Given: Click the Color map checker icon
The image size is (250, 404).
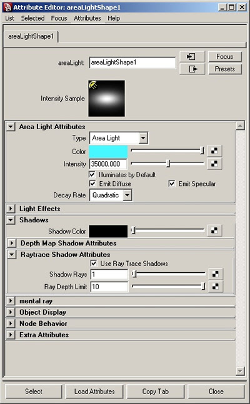Looking at the screenshot, I should pos(214,151).
